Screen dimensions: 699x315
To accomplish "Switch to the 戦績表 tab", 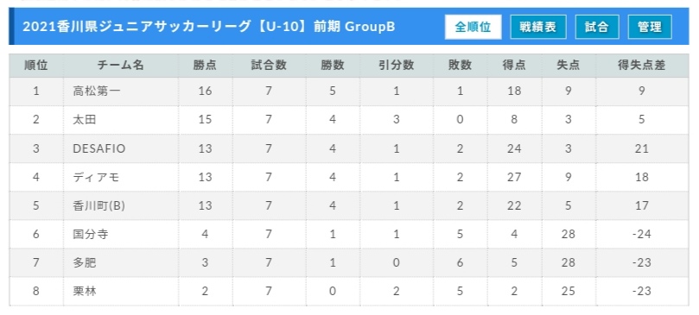I will coord(538,27).
